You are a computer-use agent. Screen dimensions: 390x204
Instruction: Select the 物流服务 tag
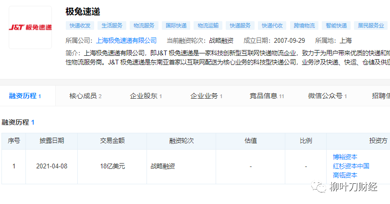tap(144, 25)
